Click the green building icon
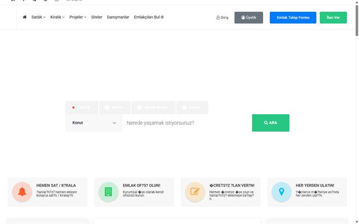The image size is (359, 224). [108, 192]
